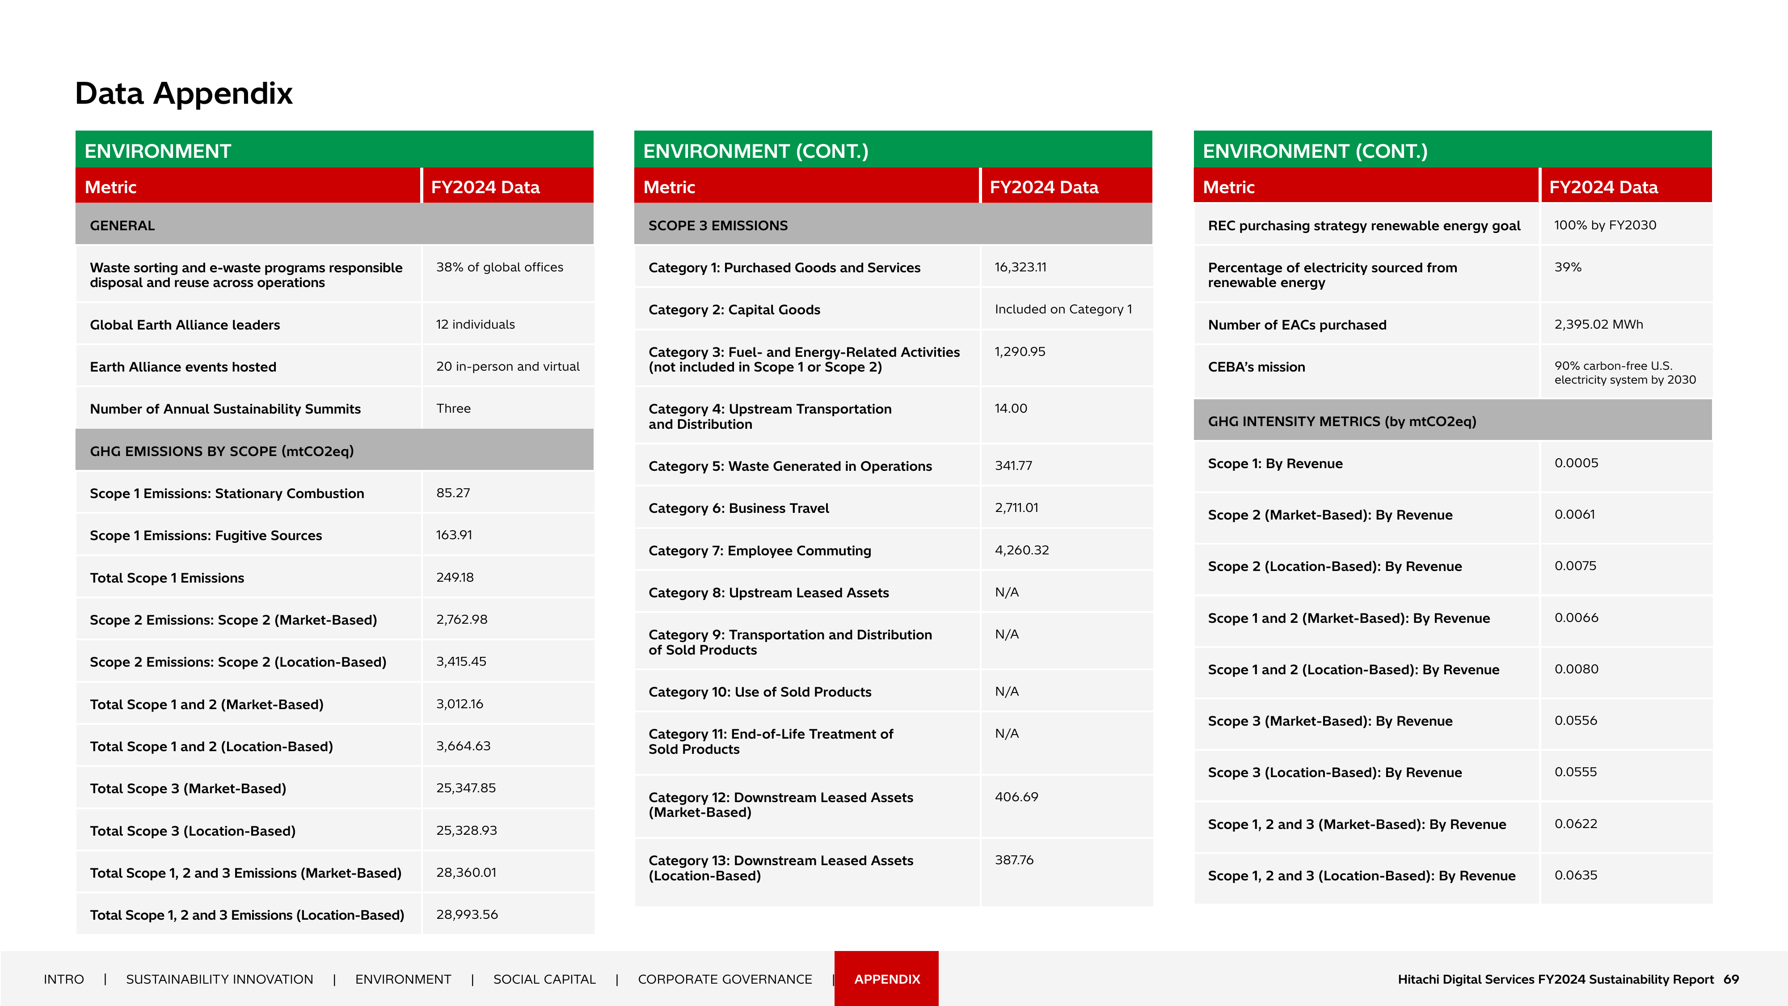Click 'Category 1: Purchased Goods and Services'
This screenshot has width=1788, height=1006.
[784, 267]
